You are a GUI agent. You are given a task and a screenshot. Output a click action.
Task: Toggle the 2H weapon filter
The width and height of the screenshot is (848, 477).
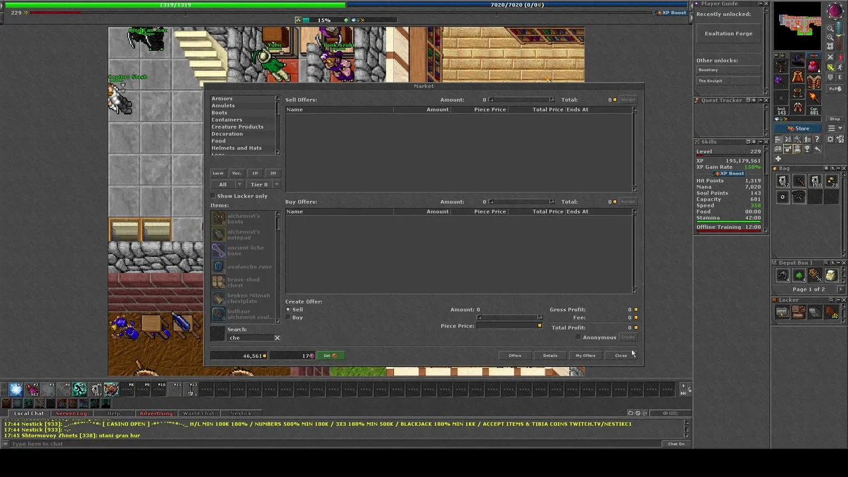click(273, 173)
